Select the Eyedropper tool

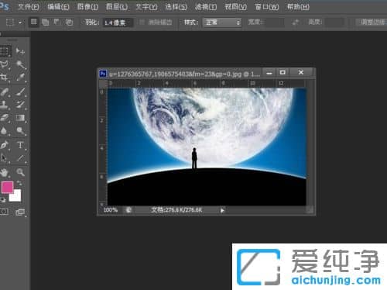click(x=20, y=78)
